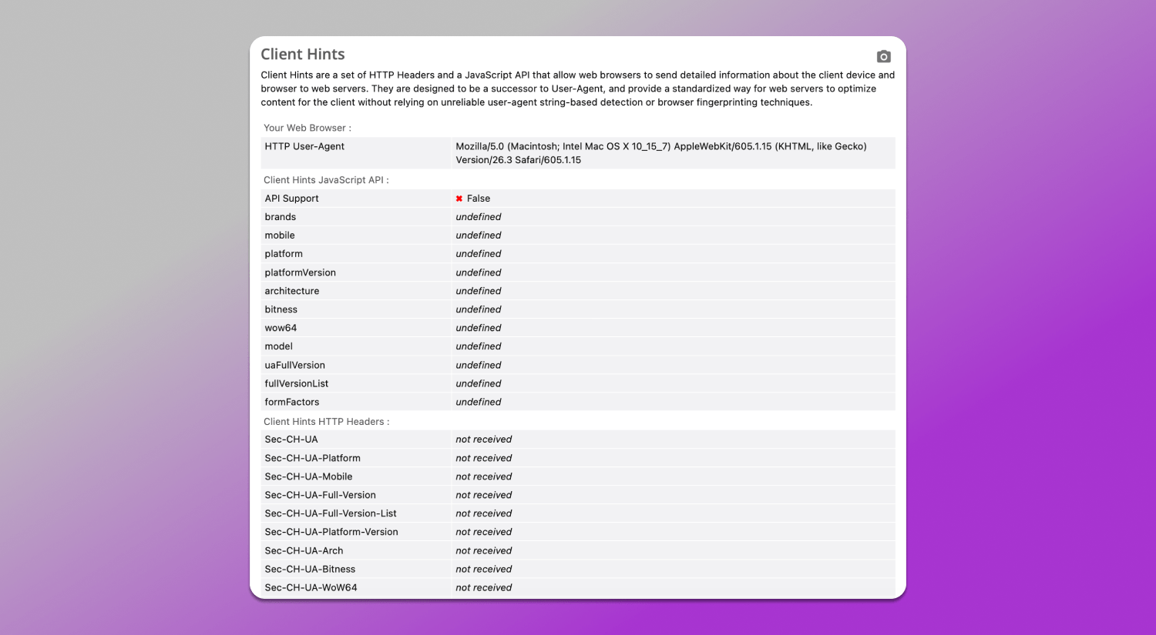Click the red X beside False
The height and width of the screenshot is (635, 1156).
point(459,199)
